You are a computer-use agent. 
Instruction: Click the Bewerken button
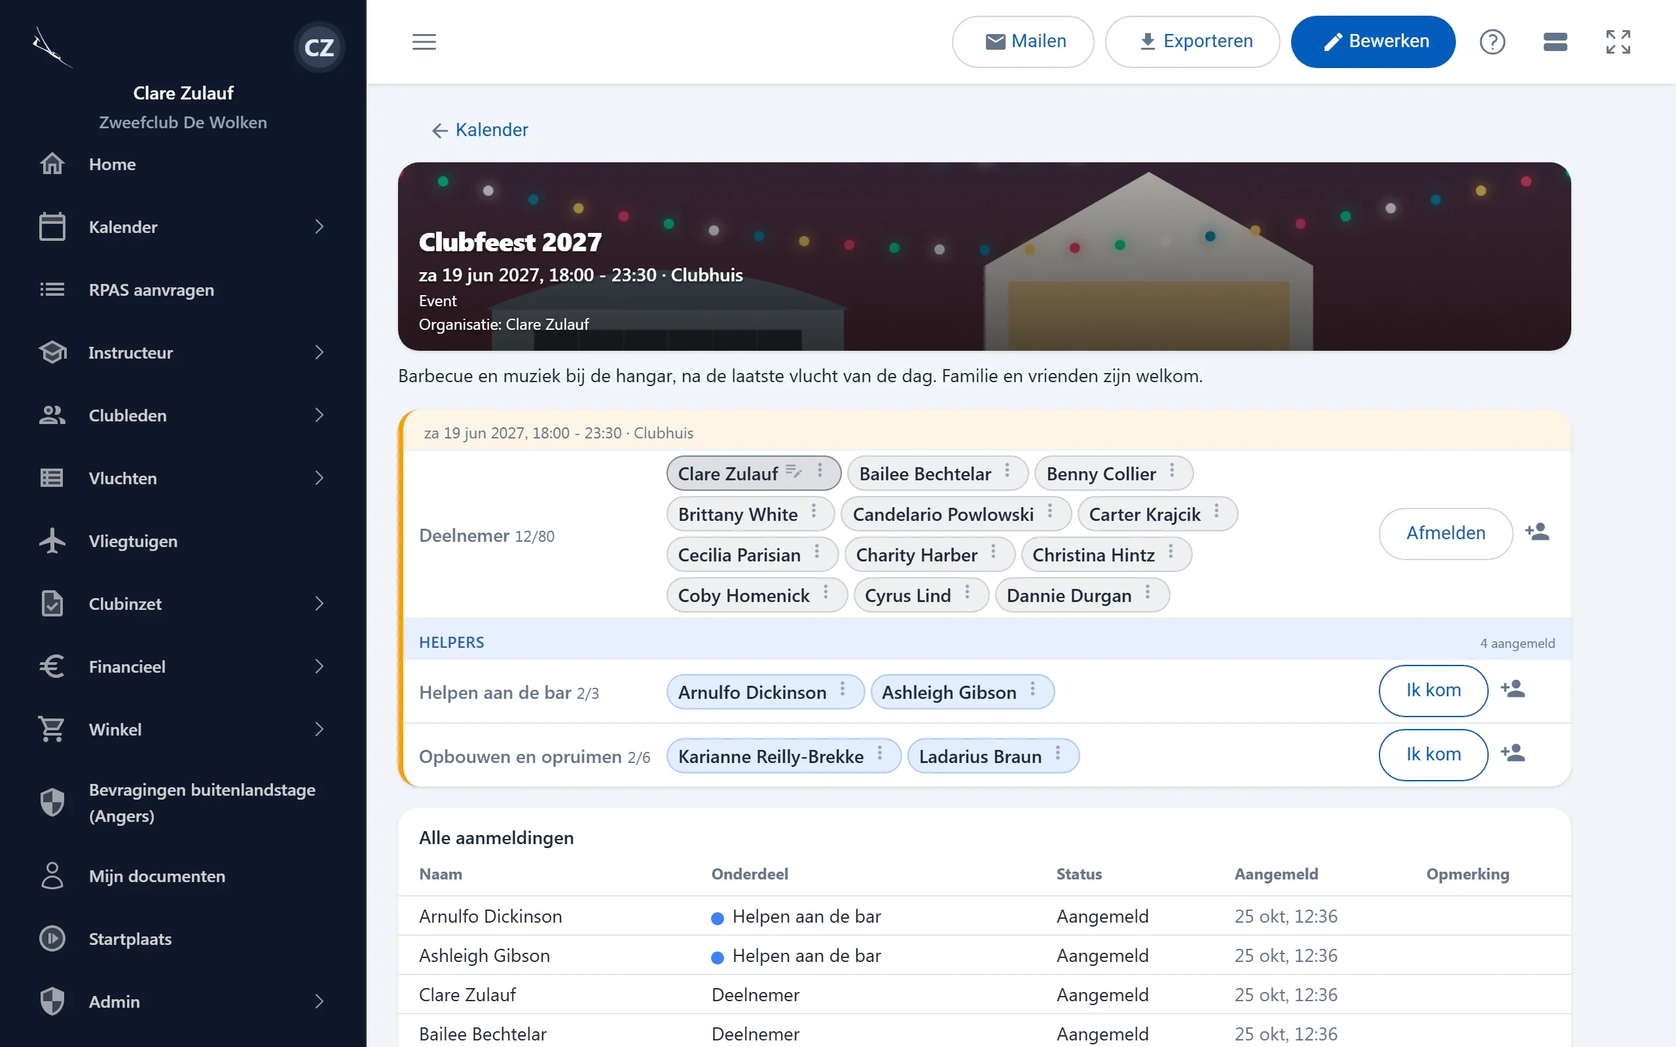[1374, 41]
